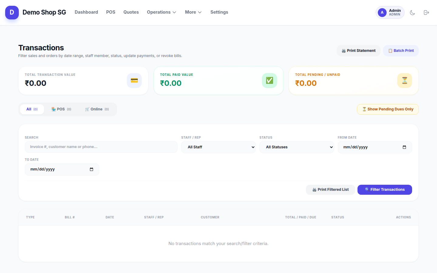Image resolution: width=437 pixels, height=273 pixels.
Task: Click the STAFF / REP table column header
Action: click(154, 217)
